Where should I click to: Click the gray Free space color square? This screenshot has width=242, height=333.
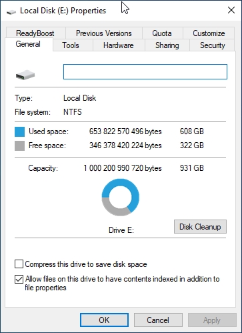click(x=19, y=145)
